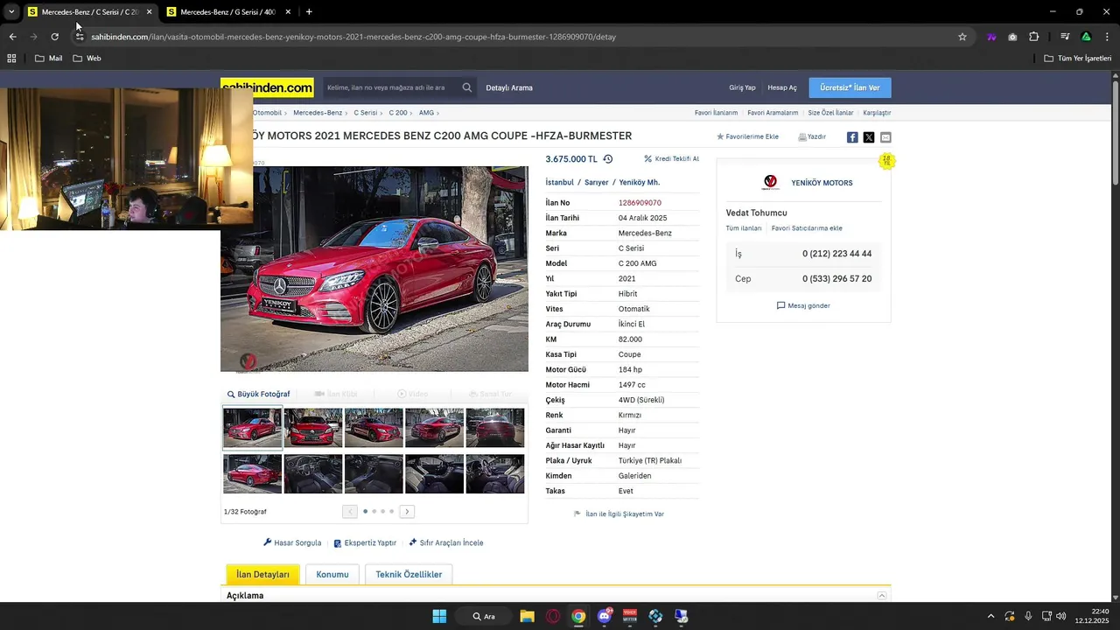Viewport: 1120px width, 630px height.
Task: Open the Chrome extensions puzzle icon
Action: [1034, 37]
